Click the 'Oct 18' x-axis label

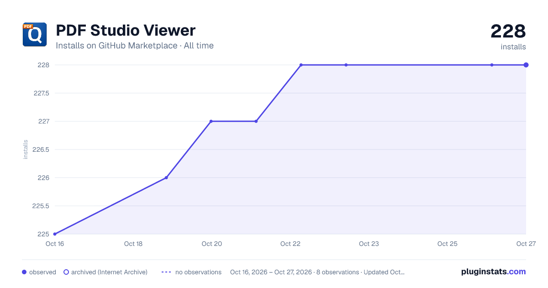click(x=133, y=244)
